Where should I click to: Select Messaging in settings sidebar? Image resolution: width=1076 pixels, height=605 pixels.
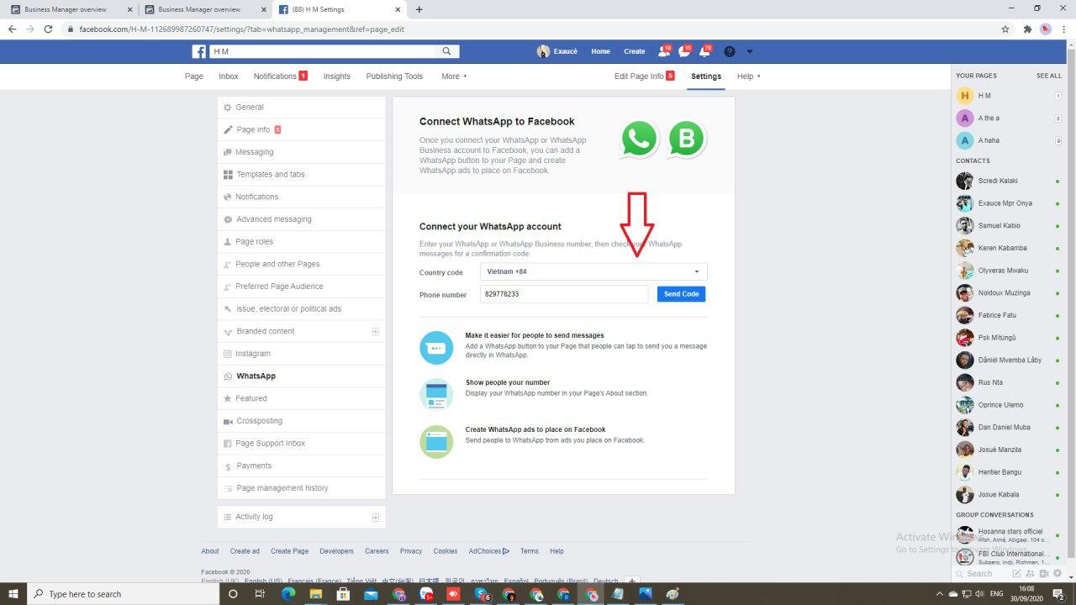302,152
